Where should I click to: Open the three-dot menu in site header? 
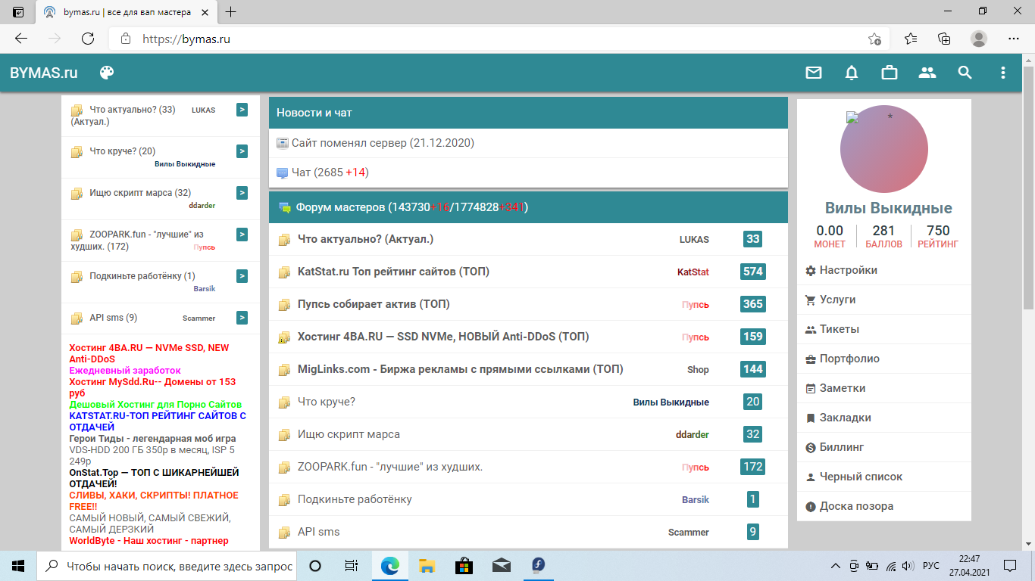[1003, 73]
